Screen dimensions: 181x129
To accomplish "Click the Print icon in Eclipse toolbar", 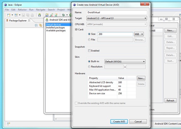I will pyautogui.click(x=32, y=15).
